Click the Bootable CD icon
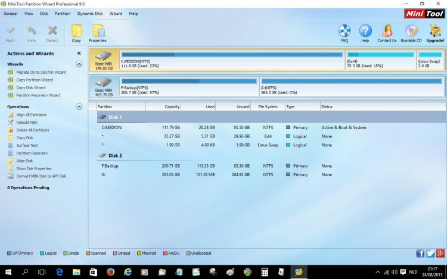This screenshot has width=447, height=279. (x=411, y=31)
